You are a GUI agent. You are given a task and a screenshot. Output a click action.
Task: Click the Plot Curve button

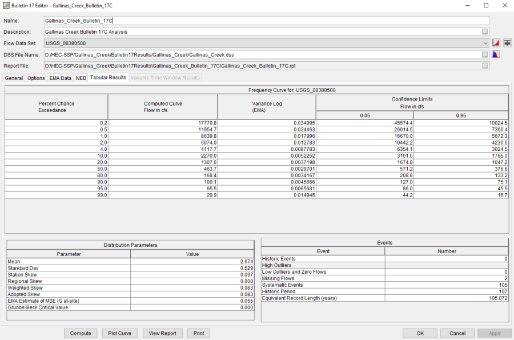pos(120,333)
